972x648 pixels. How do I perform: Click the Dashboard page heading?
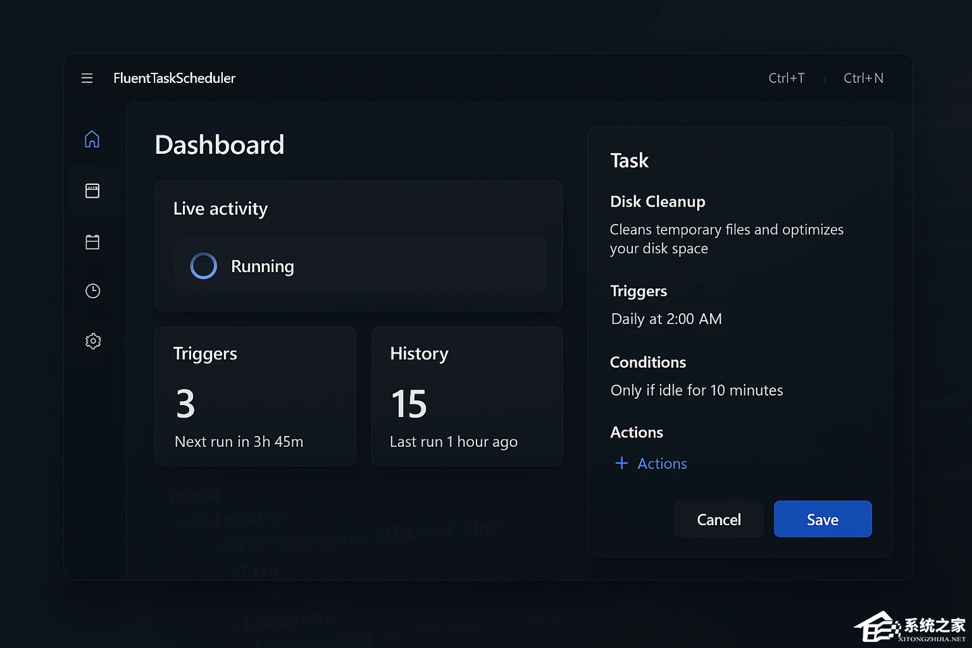tap(219, 145)
